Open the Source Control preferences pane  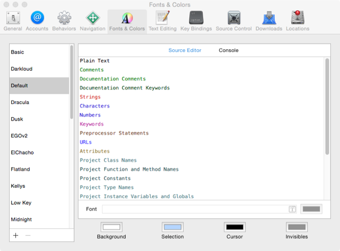pos(233,21)
